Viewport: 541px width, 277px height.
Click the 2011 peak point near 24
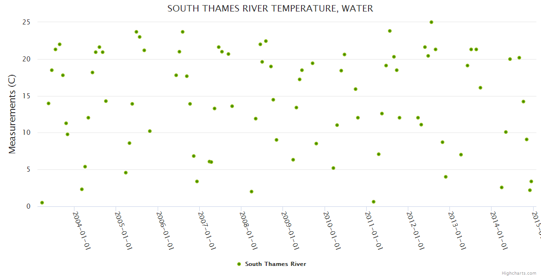pyautogui.click(x=390, y=31)
